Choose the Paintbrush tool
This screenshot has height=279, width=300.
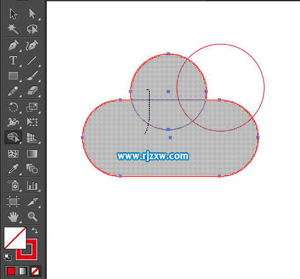tap(32, 76)
